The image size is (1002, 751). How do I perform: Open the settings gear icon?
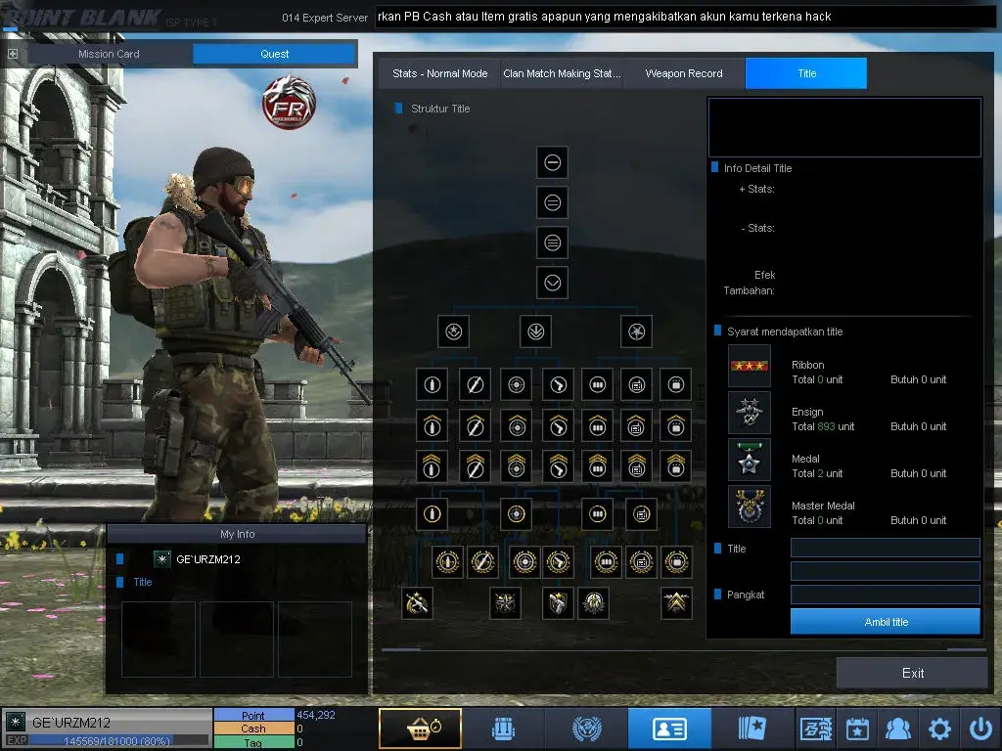click(x=939, y=729)
